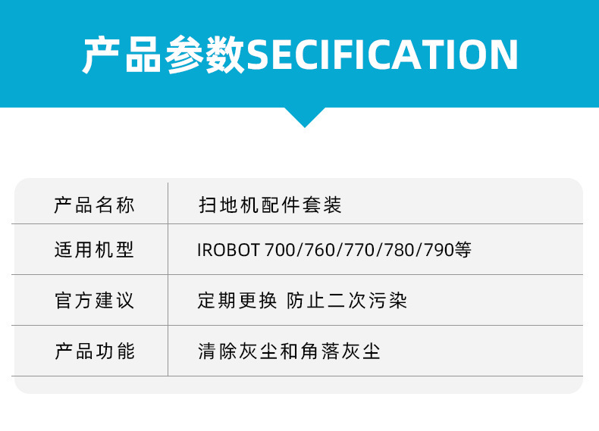Pick the "700" model number
This screenshot has height=431, width=599.
[281, 251]
